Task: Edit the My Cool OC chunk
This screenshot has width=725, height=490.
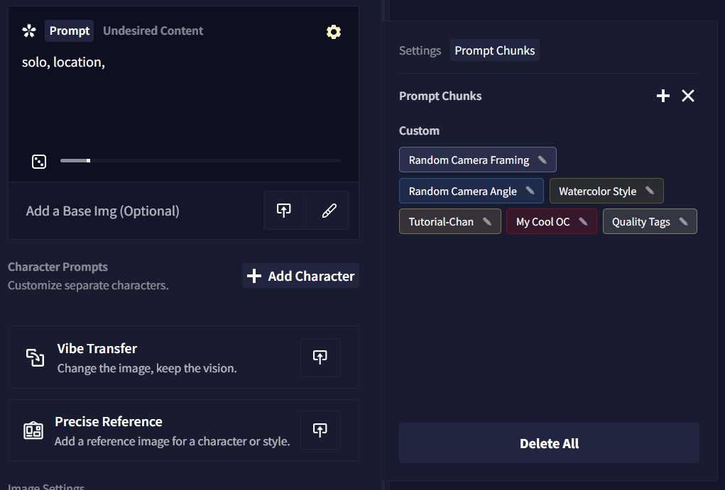Action: tap(583, 221)
